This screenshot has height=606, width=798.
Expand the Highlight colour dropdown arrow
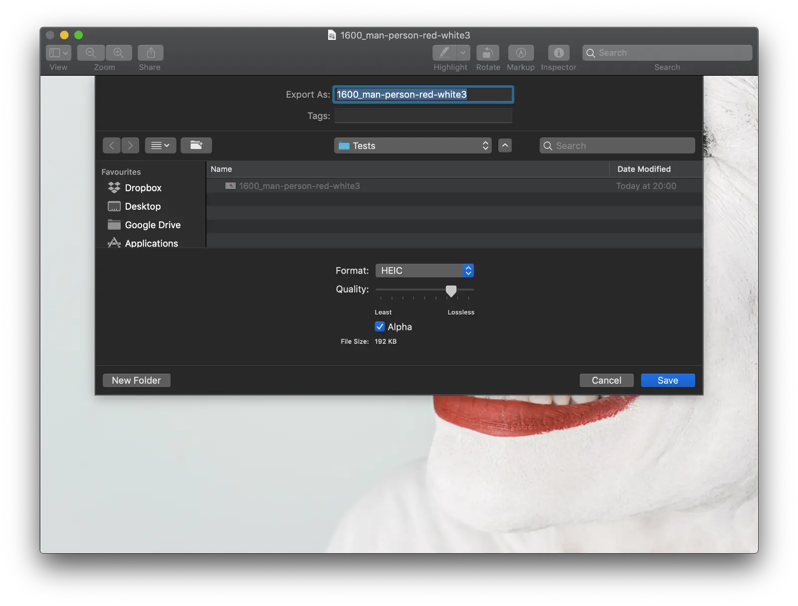pos(463,53)
